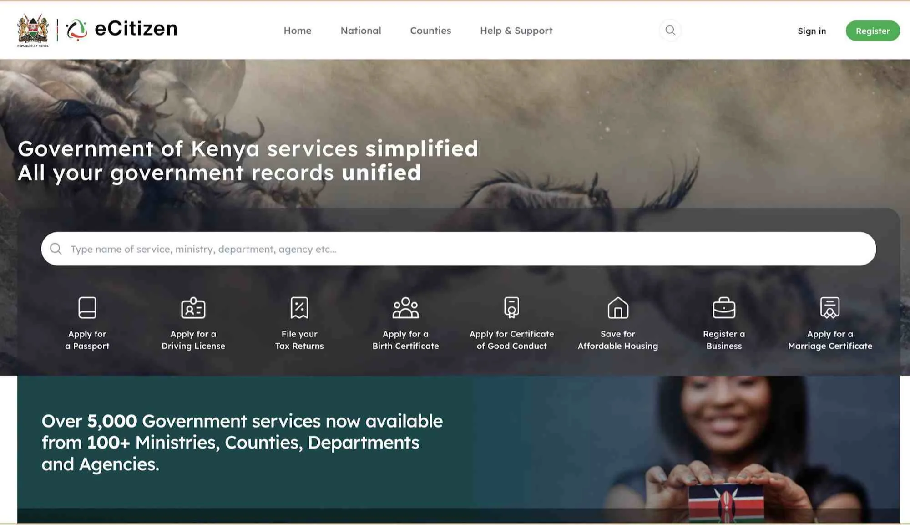This screenshot has height=525, width=910.
Task: Click the Affordable Housing house icon
Action: click(617, 308)
